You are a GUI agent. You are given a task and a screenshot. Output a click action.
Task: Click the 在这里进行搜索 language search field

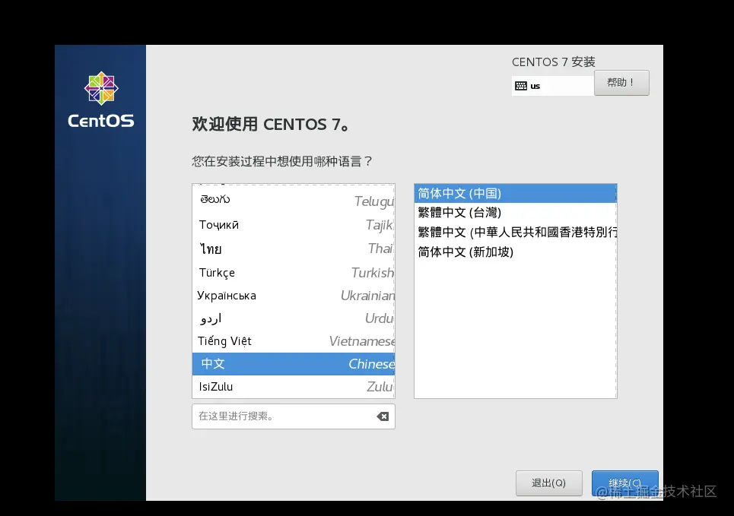(x=293, y=416)
